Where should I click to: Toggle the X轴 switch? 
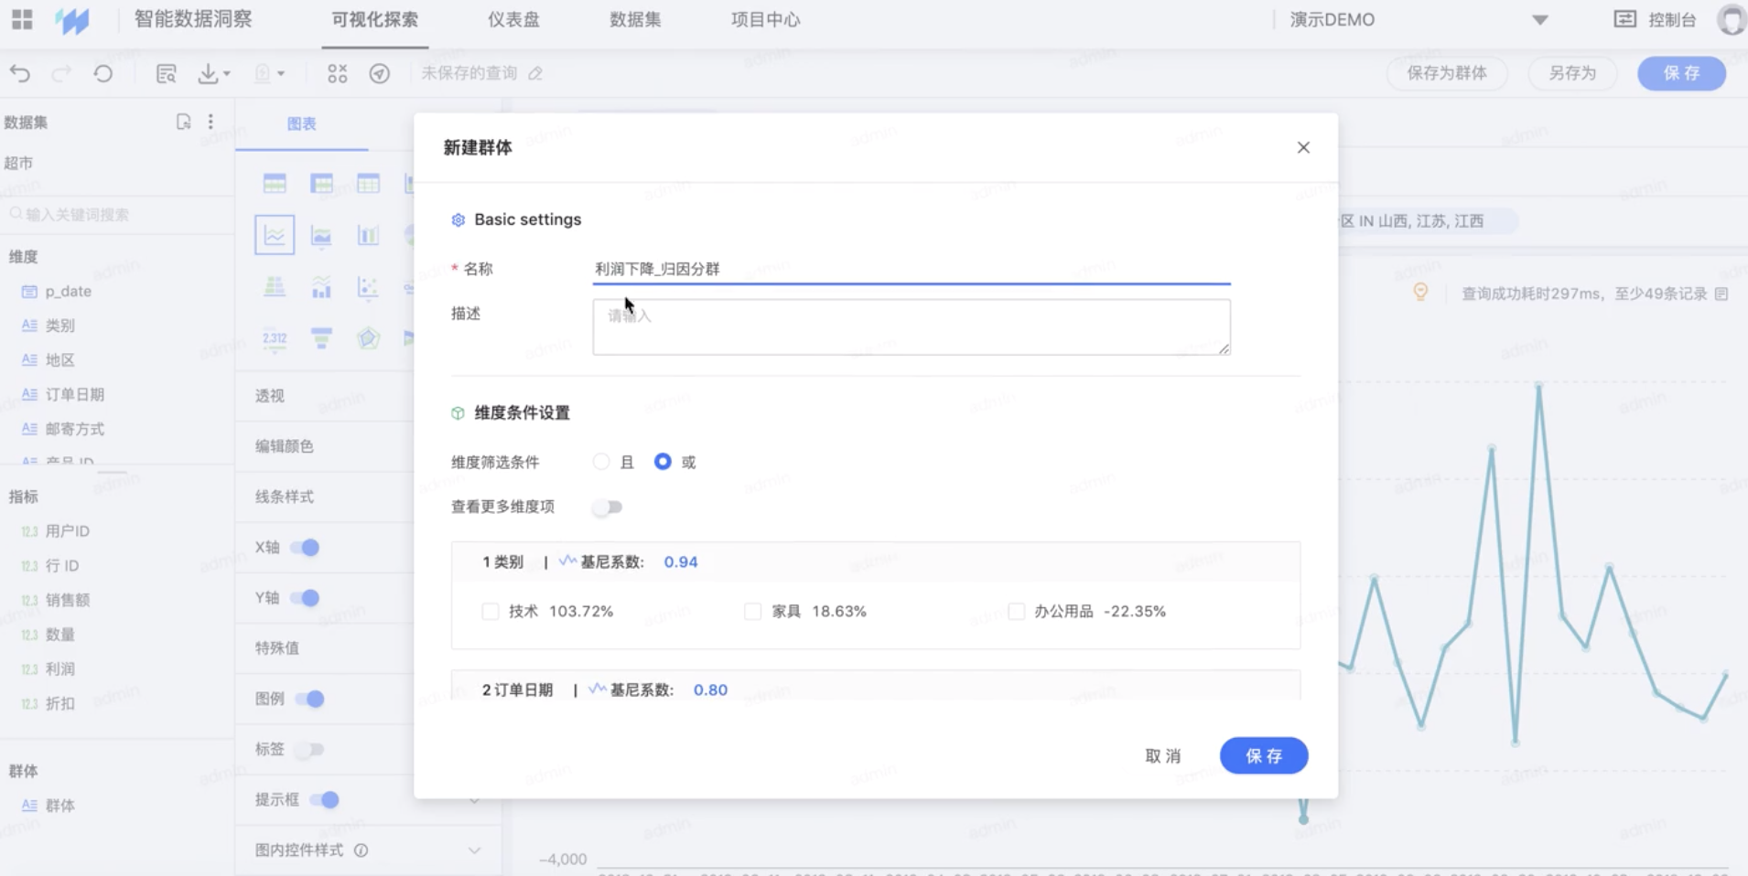coord(305,548)
